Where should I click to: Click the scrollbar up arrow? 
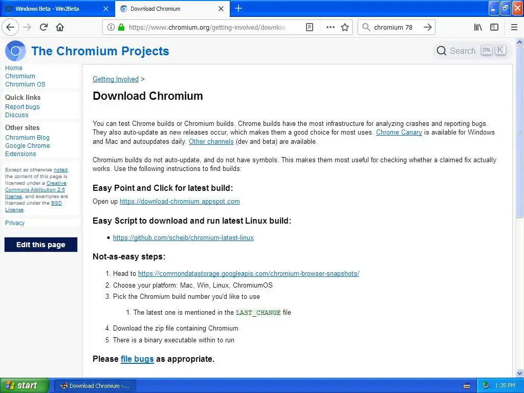(519, 42)
